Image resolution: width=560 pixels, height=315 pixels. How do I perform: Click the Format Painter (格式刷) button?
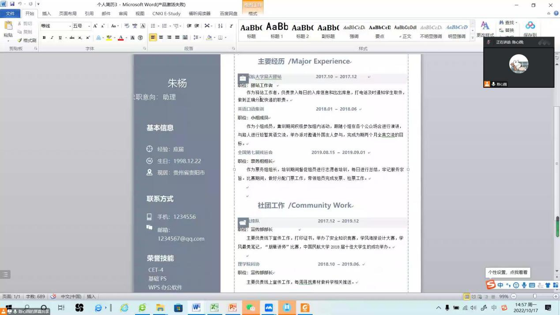tap(26, 40)
